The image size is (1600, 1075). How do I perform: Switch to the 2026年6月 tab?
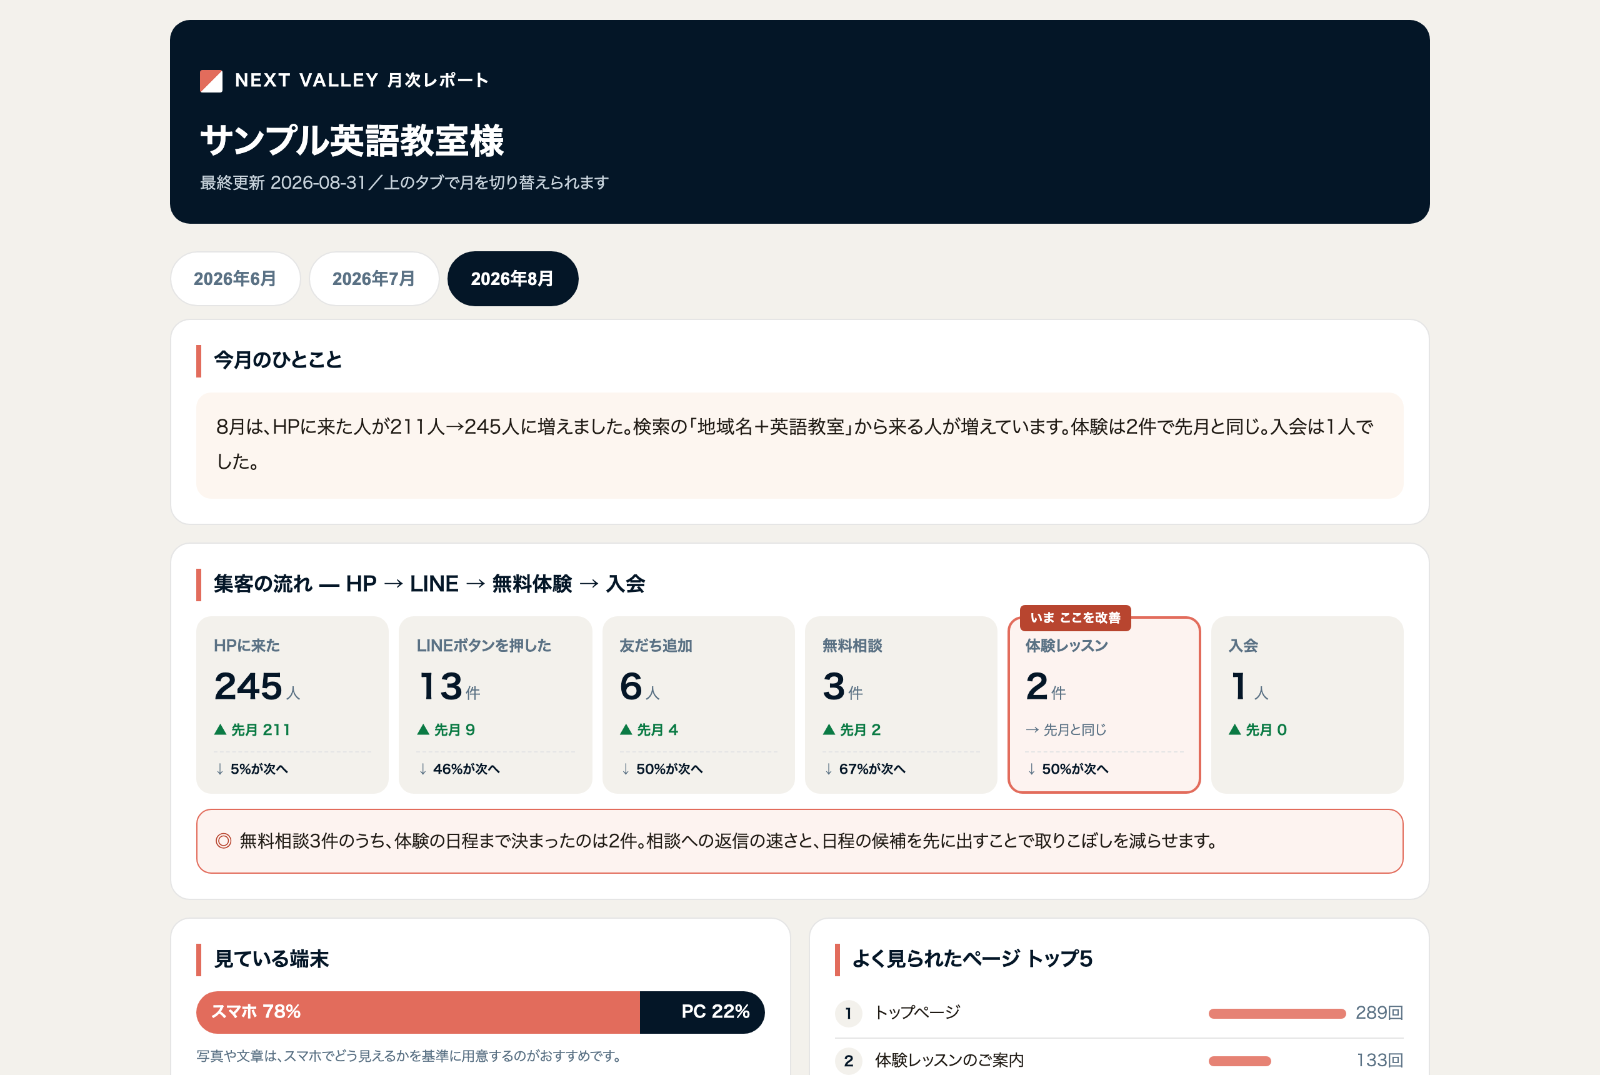click(x=235, y=278)
